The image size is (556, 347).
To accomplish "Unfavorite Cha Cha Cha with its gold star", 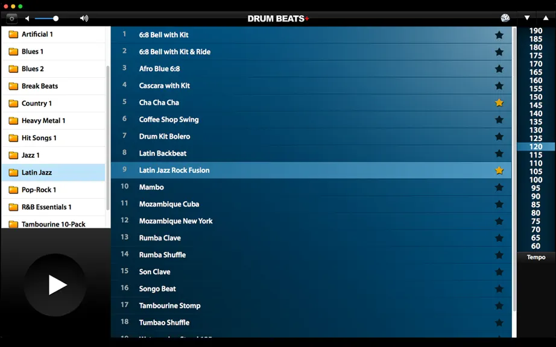I will [499, 102].
